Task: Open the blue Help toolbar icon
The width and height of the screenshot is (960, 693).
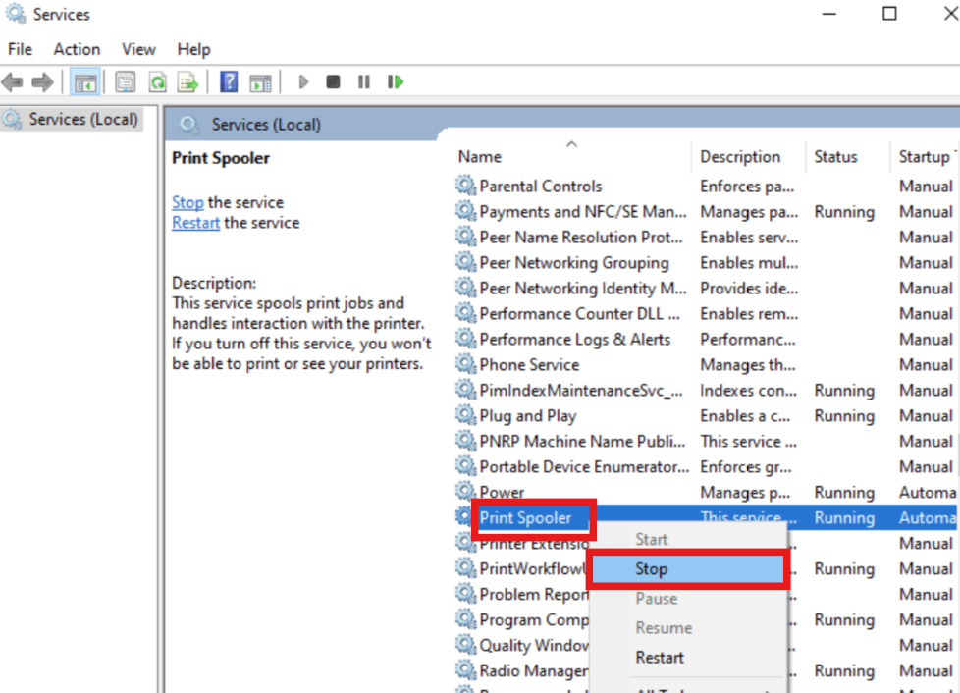Action: (229, 82)
